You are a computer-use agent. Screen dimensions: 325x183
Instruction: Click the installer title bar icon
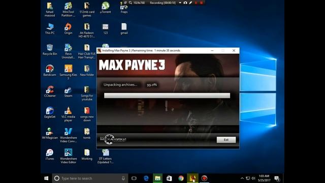(100, 51)
